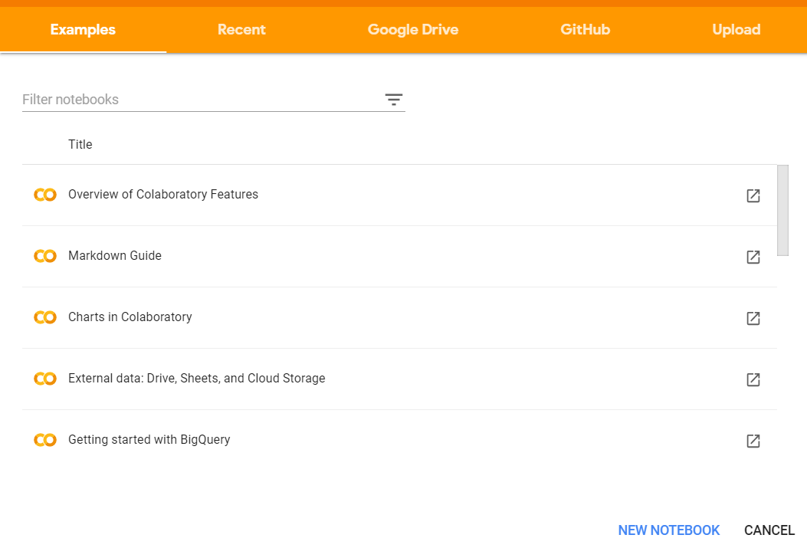Click the filter options icon
Image resolution: width=807 pixels, height=548 pixels.
pyautogui.click(x=394, y=100)
